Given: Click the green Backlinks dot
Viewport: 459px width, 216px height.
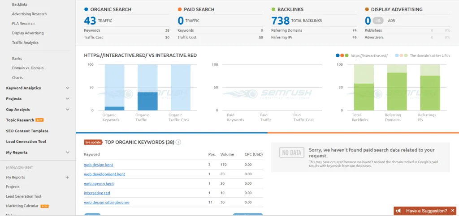Looking at the screenshot, I should [273, 9].
